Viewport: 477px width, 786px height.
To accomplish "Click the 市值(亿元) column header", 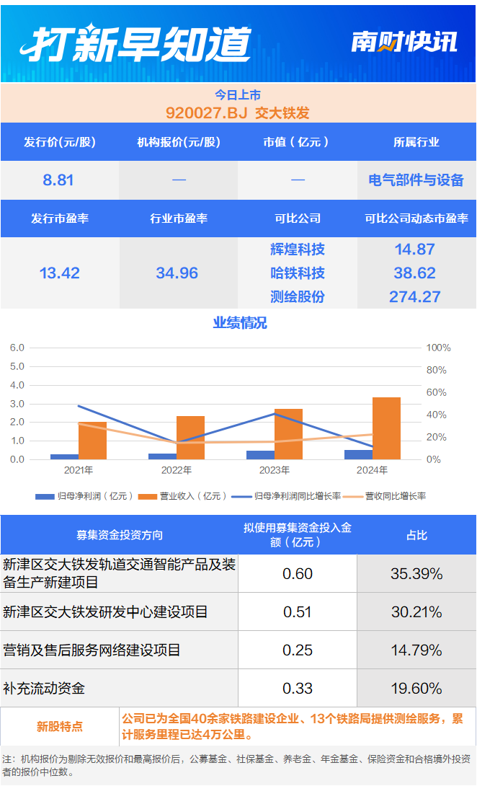I will [x=298, y=142].
